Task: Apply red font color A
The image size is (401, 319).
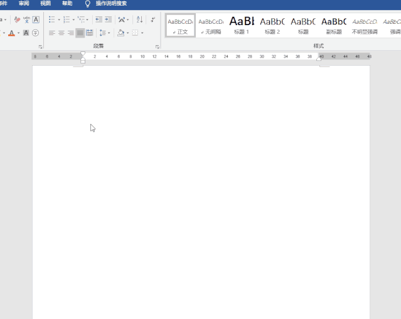Action: click(11, 33)
